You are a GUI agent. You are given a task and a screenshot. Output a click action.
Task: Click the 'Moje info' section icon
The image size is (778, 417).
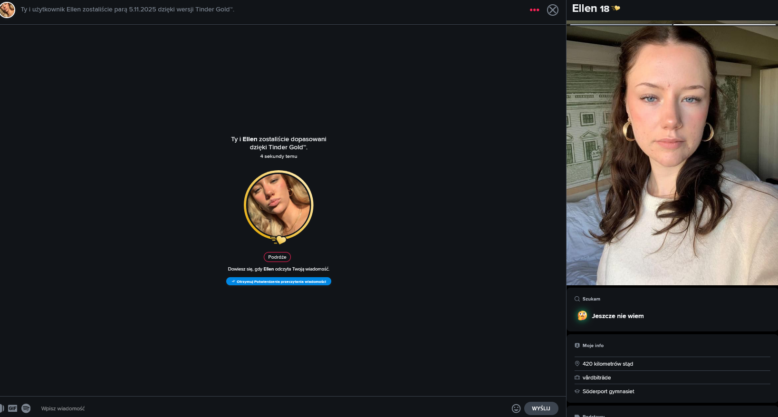(577, 346)
